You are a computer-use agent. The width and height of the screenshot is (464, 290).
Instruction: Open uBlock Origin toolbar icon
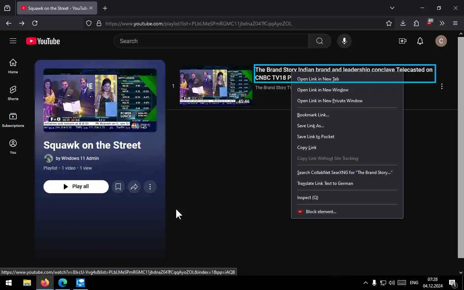pyautogui.click(x=430, y=23)
